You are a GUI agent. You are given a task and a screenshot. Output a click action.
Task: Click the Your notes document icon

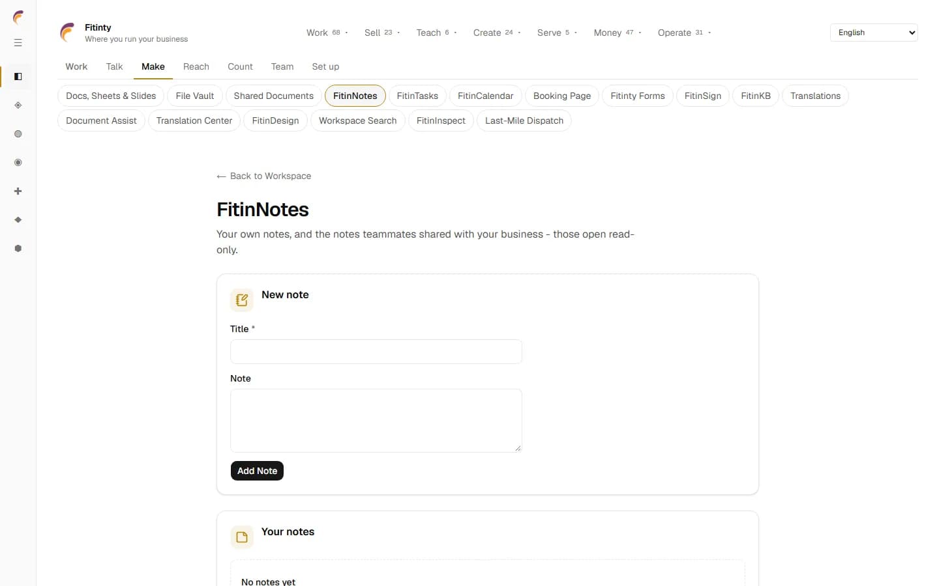pos(242,537)
